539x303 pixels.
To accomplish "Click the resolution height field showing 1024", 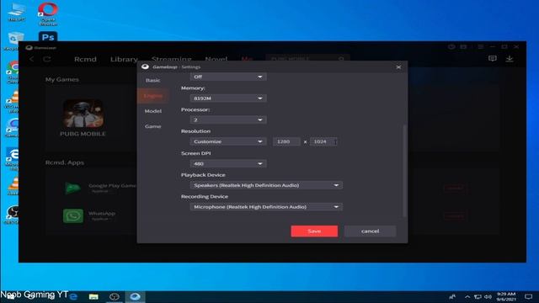I will [x=323, y=141].
